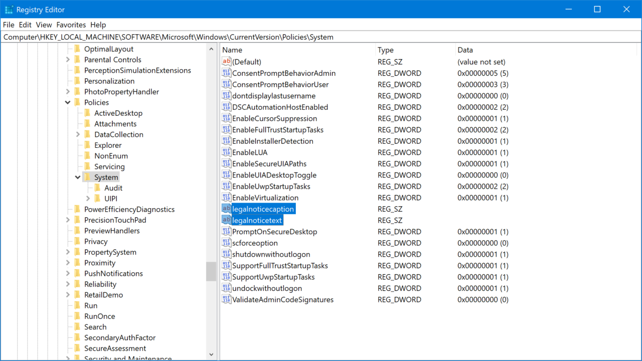The width and height of the screenshot is (642, 361).
Task: Click the legalnoticecaption string value icon
Action: coord(226,209)
